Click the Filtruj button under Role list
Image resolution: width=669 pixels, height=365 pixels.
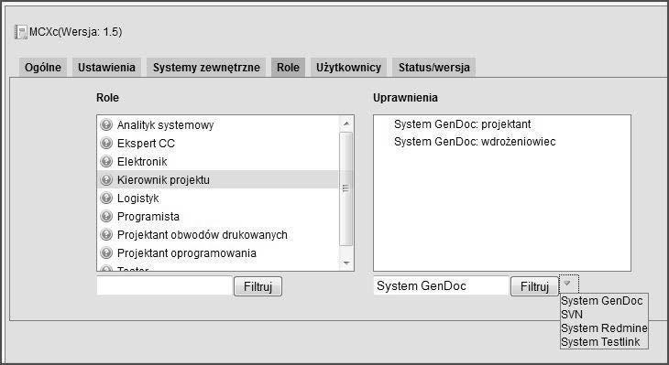258,286
